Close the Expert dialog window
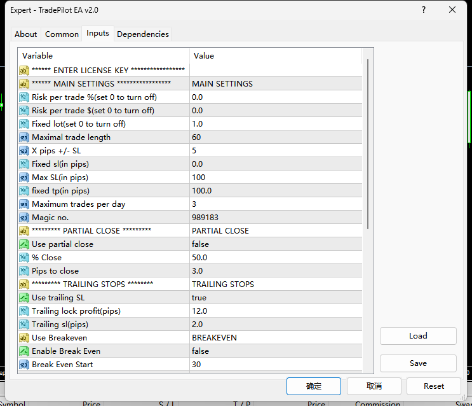This screenshot has height=406, width=472. pos(452,10)
